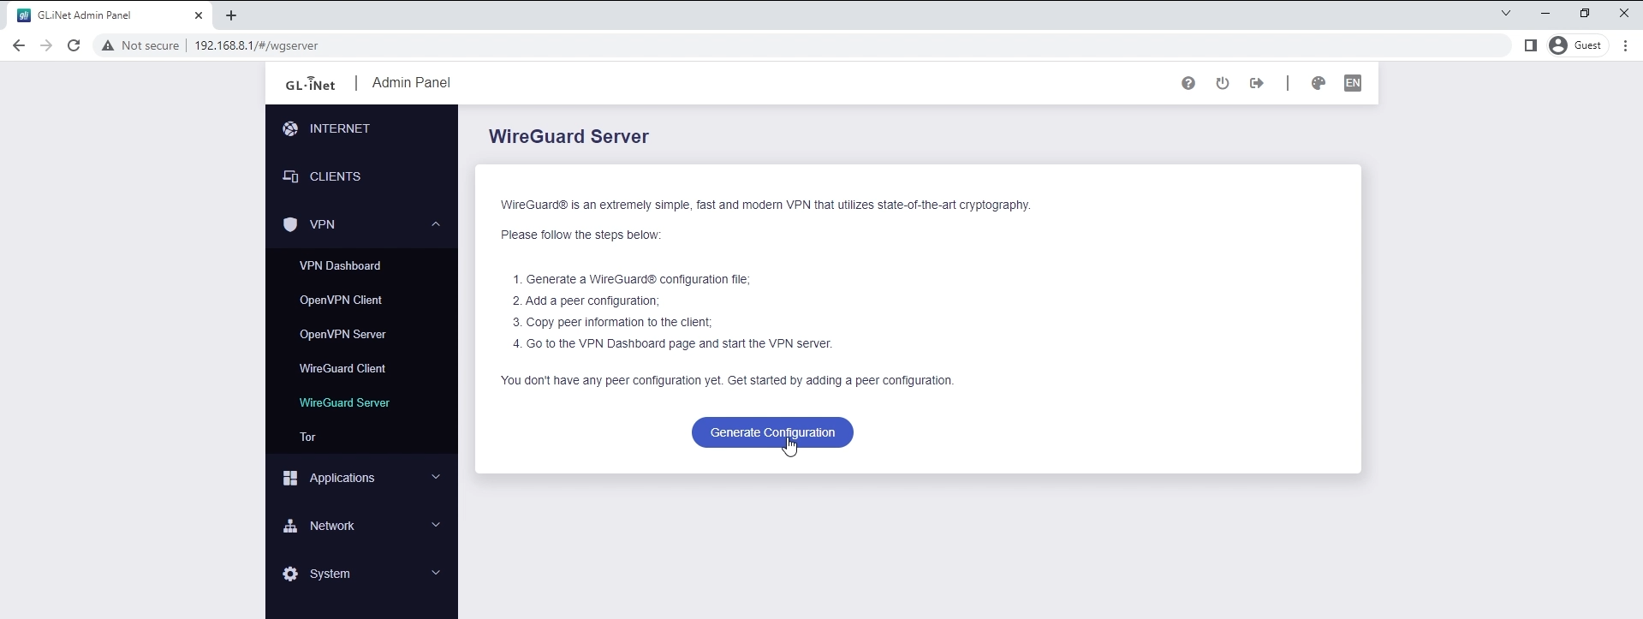Expand the System menu chevron
The height and width of the screenshot is (619, 1643).
(x=436, y=573)
